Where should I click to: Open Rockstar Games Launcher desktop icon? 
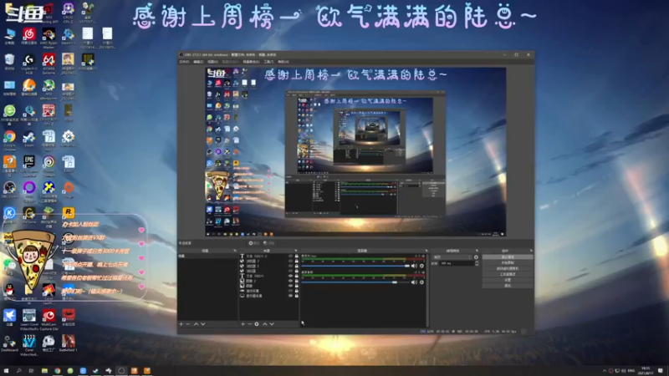[x=69, y=213]
